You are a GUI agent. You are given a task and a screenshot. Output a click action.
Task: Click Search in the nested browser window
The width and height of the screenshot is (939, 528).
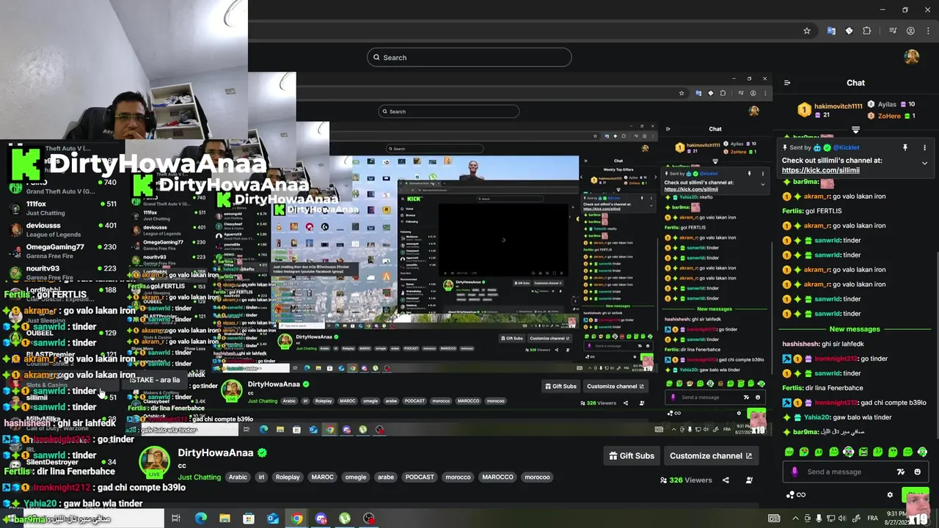(x=449, y=111)
